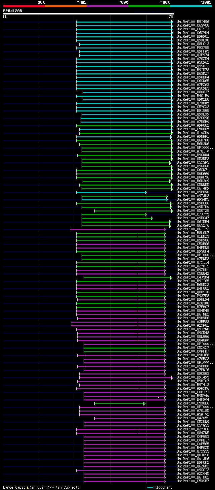Select UniRef100_B4G1B0 label
Viewport: 215px width, 490px height.
pyautogui.click(x=193, y=96)
